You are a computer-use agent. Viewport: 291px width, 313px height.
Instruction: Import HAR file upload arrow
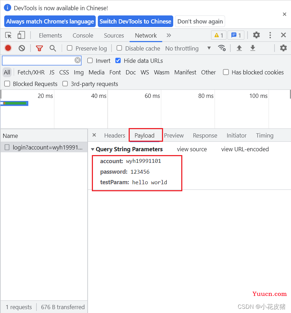coord(239,48)
